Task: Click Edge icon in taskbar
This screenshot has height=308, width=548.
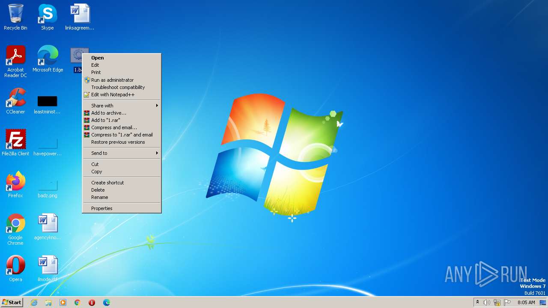Action: (x=106, y=302)
